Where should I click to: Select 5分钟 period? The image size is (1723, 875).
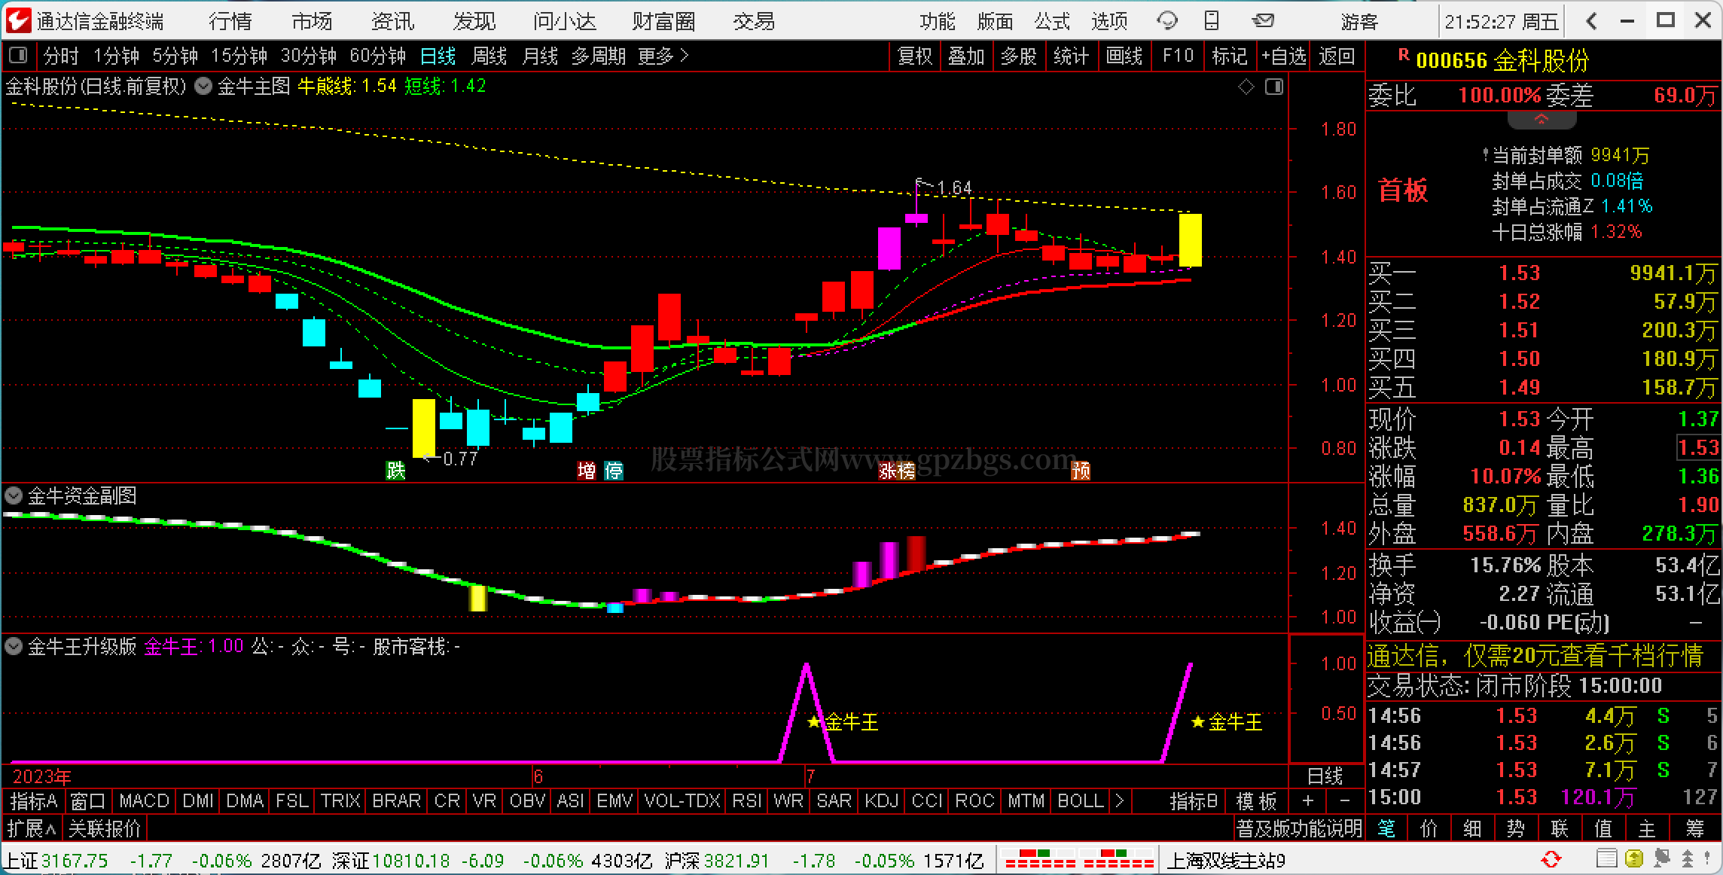tap(175, 56)
